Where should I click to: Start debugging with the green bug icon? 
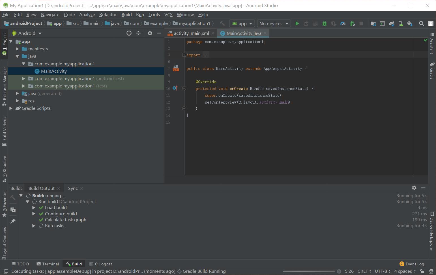[325, 23]
